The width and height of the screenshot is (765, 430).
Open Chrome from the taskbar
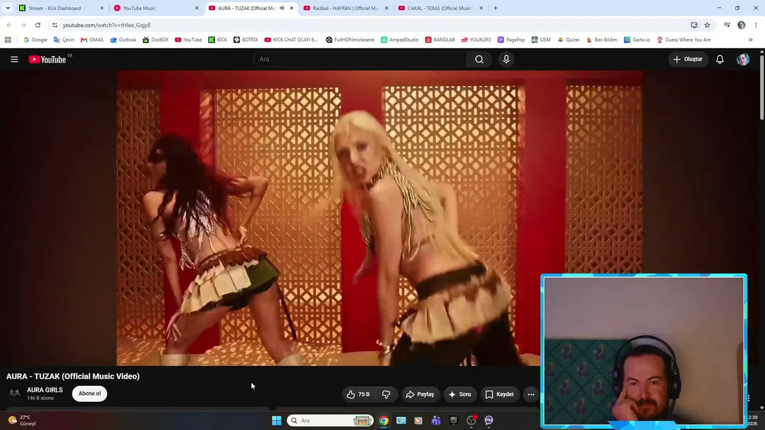384,420
